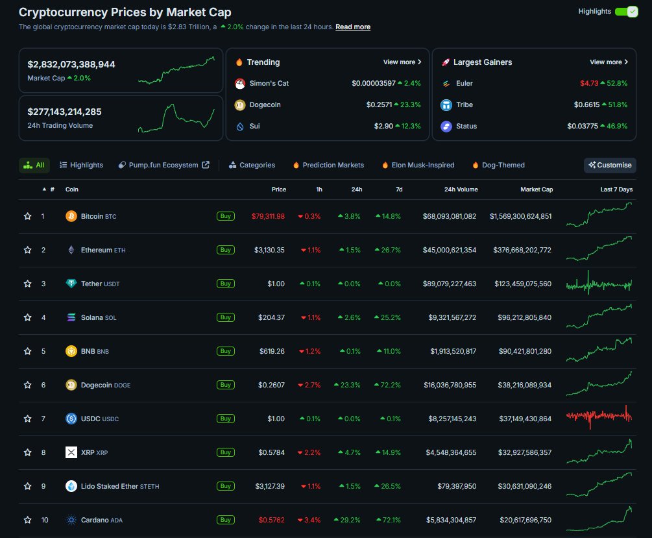Open Simon's Cat trending coin icon
The width and height of the screenshot is (652, 538).
[240, 83]
